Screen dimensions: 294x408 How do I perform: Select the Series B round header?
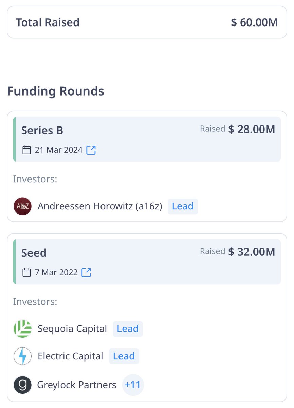coord(147,139)
